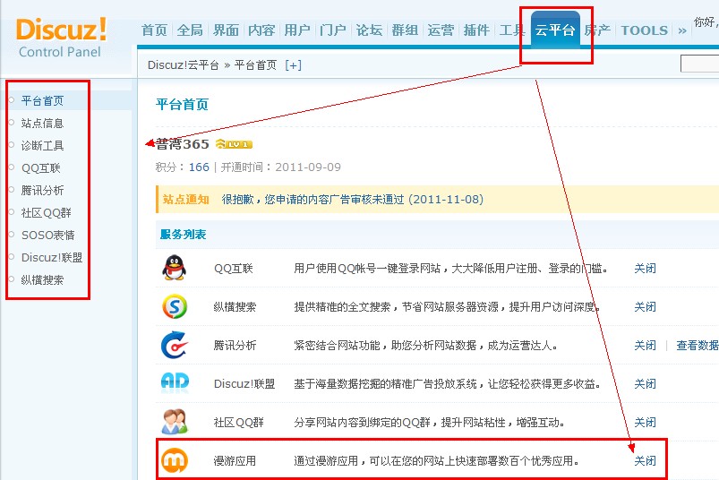Open 纵横搜索 in the sidebar
This screenshot has height=480, width=719.
pos(42,279)
